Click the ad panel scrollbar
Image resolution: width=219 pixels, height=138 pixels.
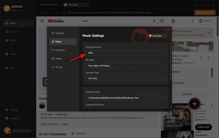point(212,72)
